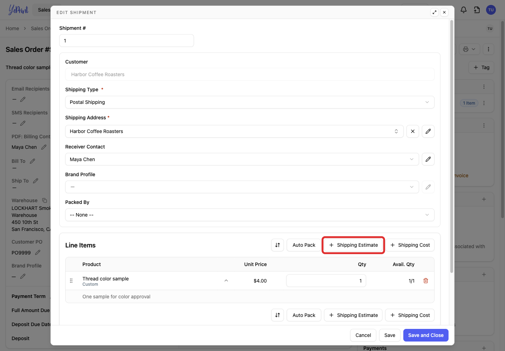Cancel the shipment edit
This screenshot has height=351, width=505.
coord(363,335)
